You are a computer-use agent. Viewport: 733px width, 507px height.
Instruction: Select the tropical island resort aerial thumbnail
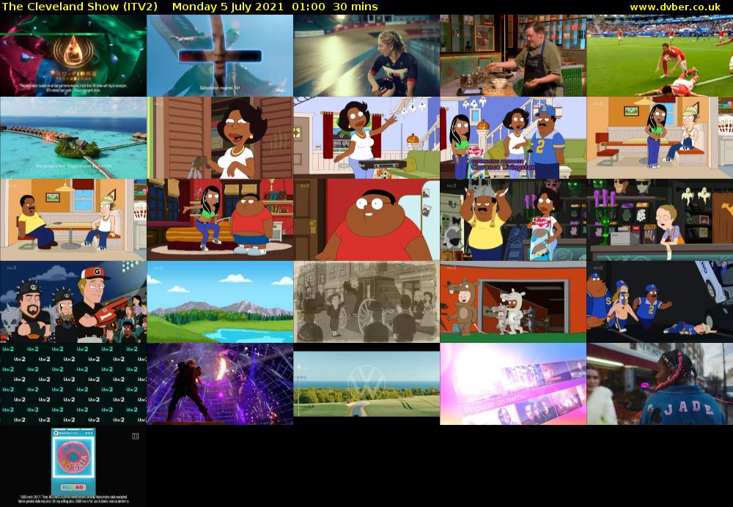coord(73,138)
